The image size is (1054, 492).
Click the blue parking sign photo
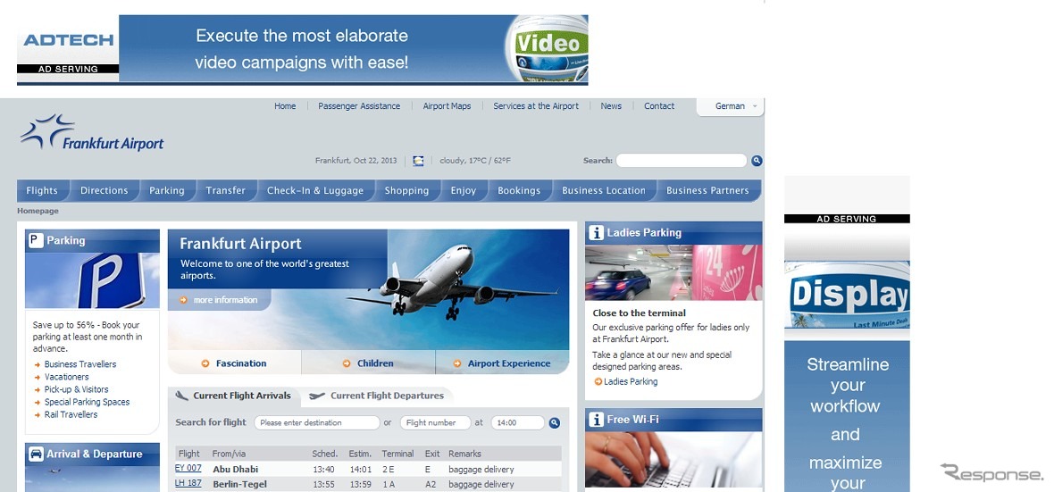[x=93, y=280]
